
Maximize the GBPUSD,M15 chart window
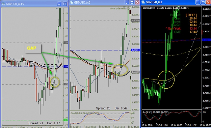point(65,4)
